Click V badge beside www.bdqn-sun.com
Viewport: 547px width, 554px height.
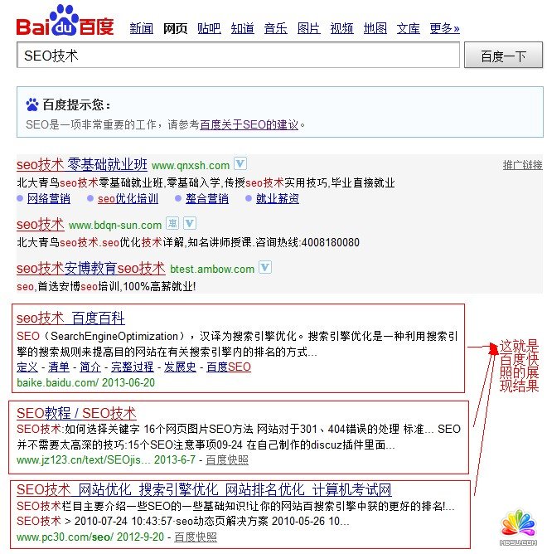(190, 223)
